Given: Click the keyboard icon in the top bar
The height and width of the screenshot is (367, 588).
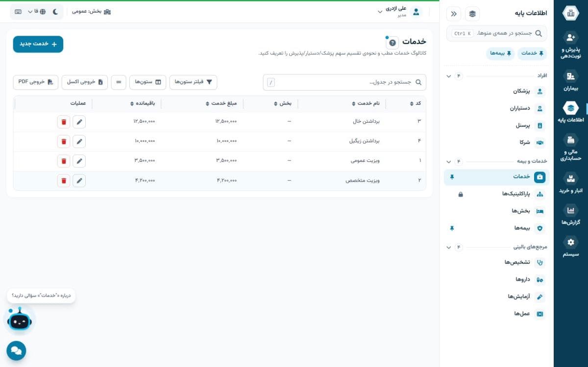Looking at the screenshot, I should [x=18, y=12].
